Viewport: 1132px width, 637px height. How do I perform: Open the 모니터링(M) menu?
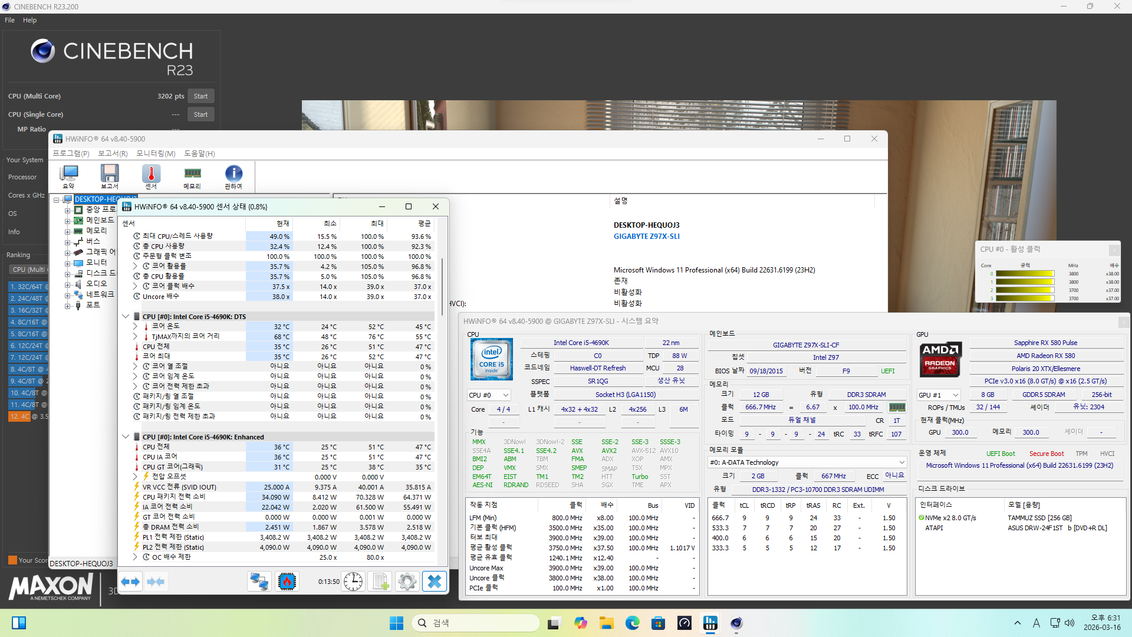coord(156,153)
